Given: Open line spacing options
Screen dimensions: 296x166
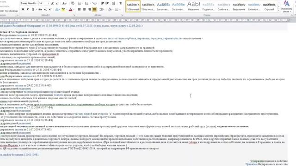Looking at the screenshot, I should [101, 9].
